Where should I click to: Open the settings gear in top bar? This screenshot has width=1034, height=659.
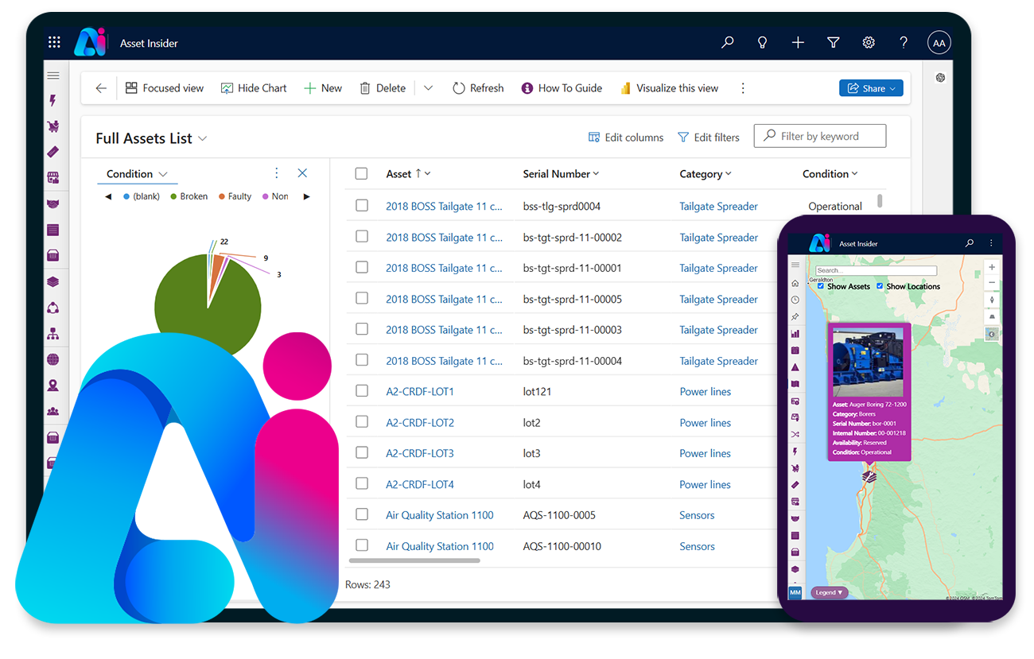pos(869,43)
